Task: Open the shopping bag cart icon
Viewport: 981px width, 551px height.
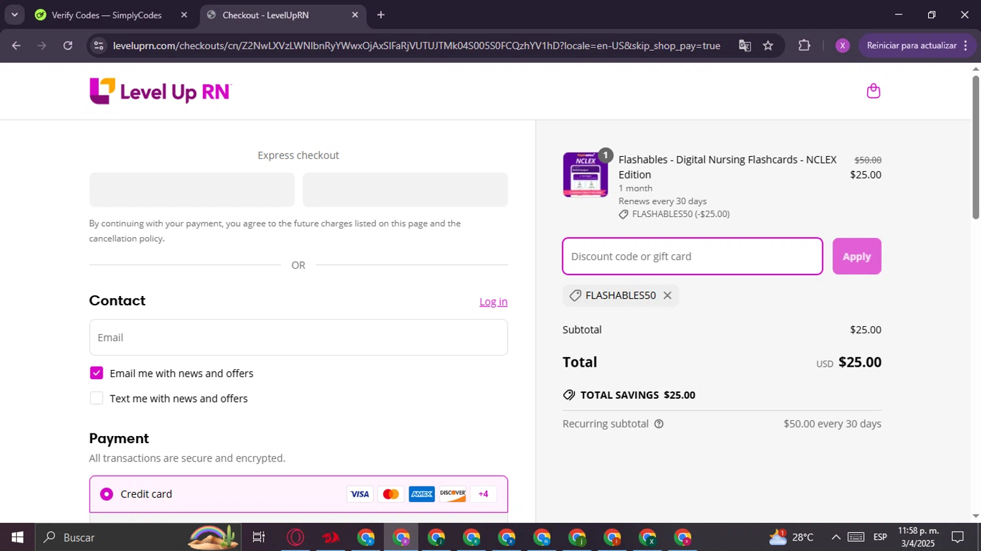Action: (873, 91)
